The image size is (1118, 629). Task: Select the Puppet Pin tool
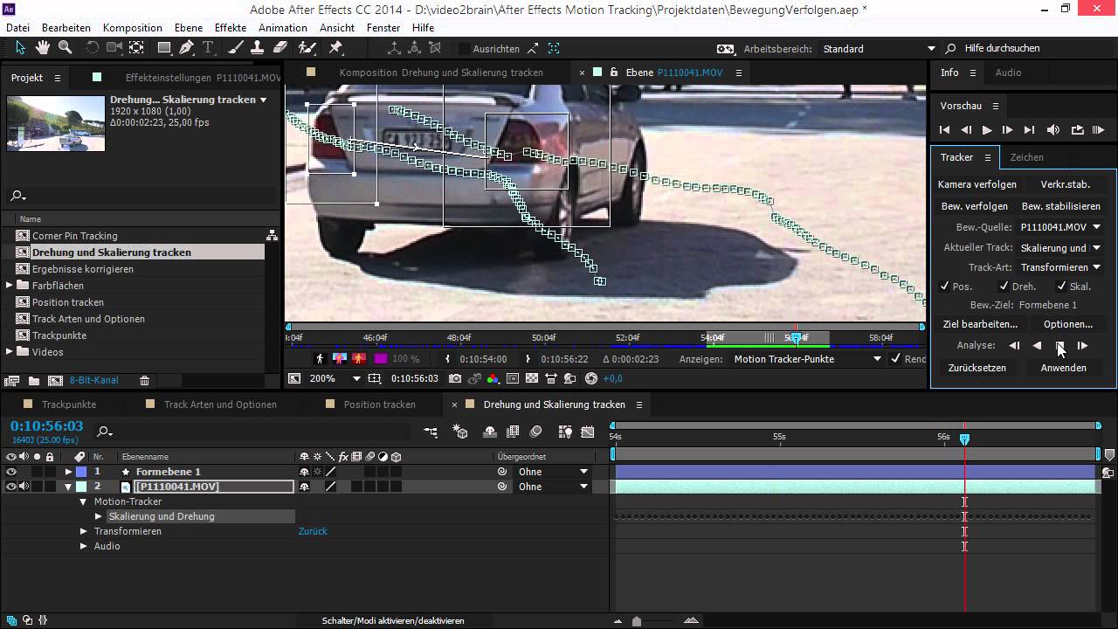pyautogui.click(x=336, y=47)
